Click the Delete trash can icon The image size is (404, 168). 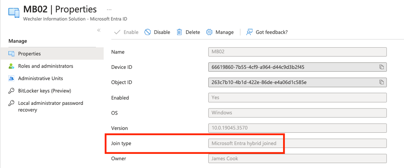tap(179, 32)
